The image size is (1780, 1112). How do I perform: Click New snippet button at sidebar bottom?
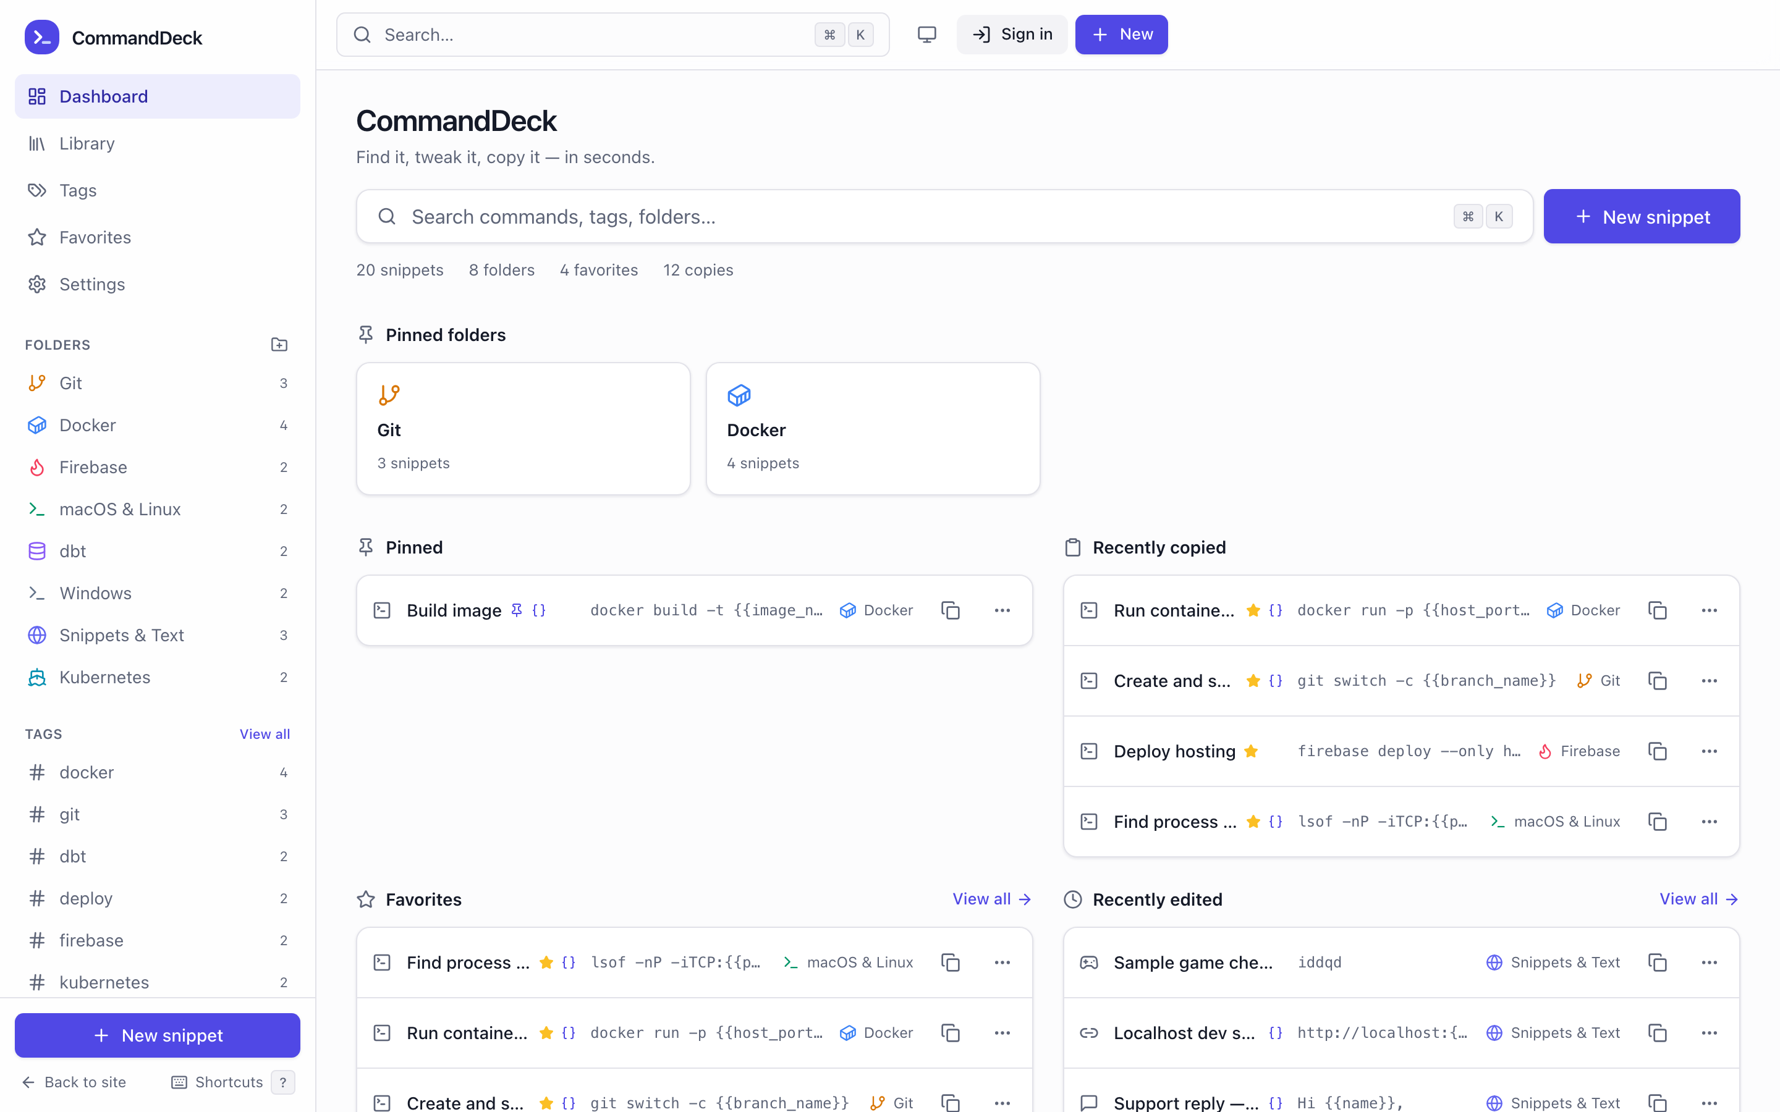158,1035
